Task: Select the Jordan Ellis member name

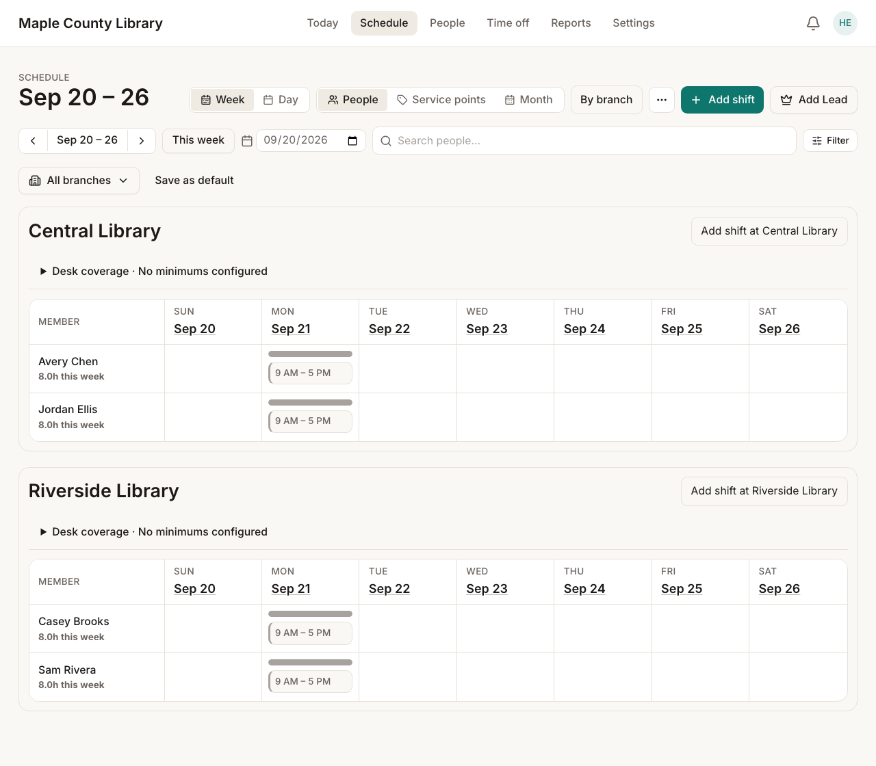Action: (x=68, y=410)
